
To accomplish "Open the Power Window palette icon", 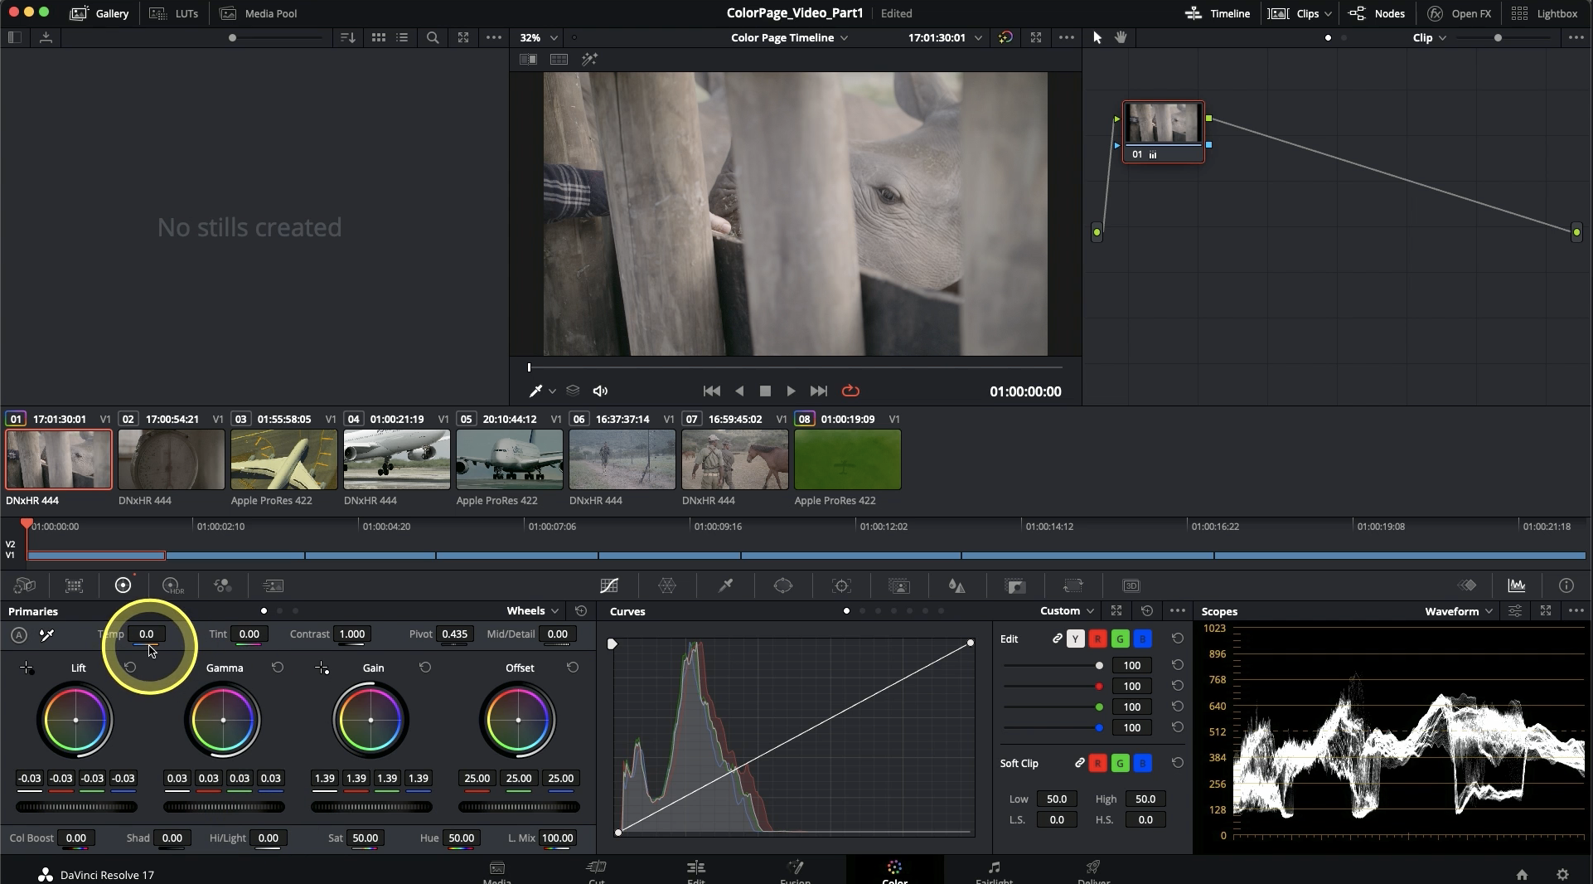I will pyautogui.click(x=783, y=585).
